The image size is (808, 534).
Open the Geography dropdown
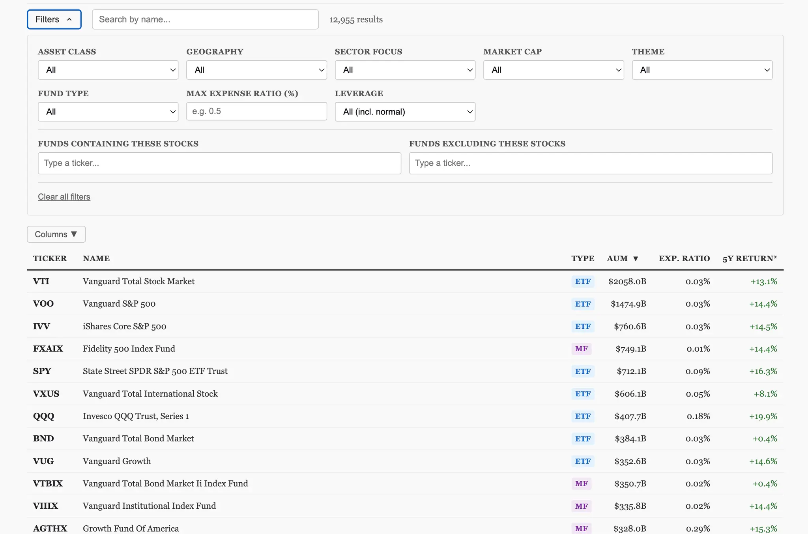pyautogui.click(x=256, y=70)
